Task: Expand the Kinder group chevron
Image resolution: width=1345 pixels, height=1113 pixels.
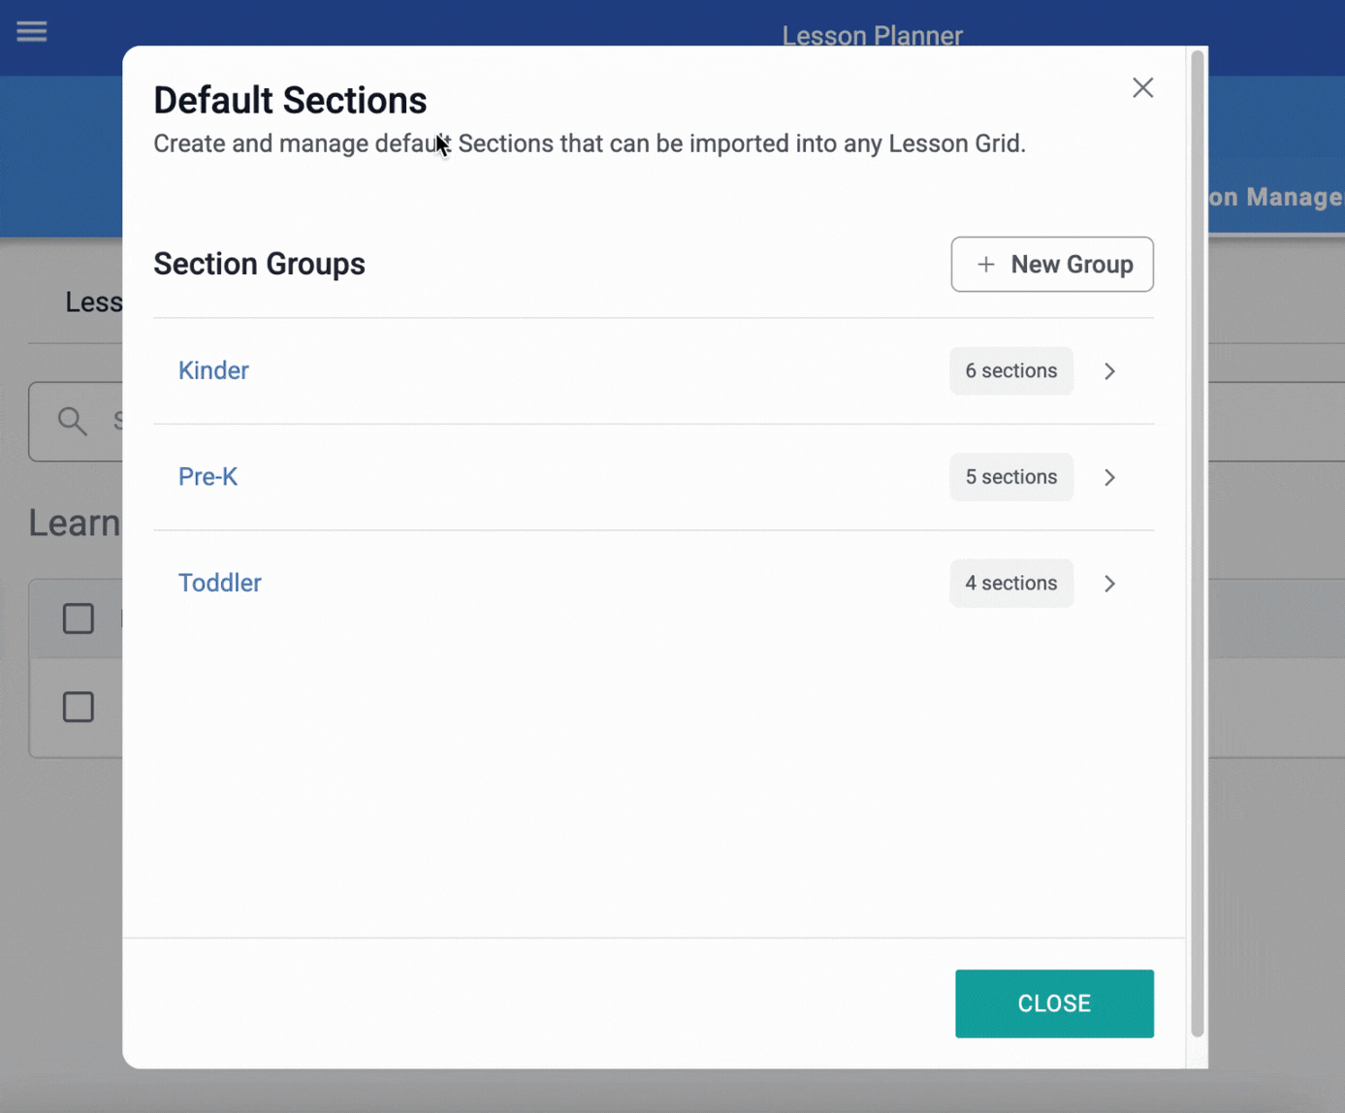Action: click(x=1109, y=371)
